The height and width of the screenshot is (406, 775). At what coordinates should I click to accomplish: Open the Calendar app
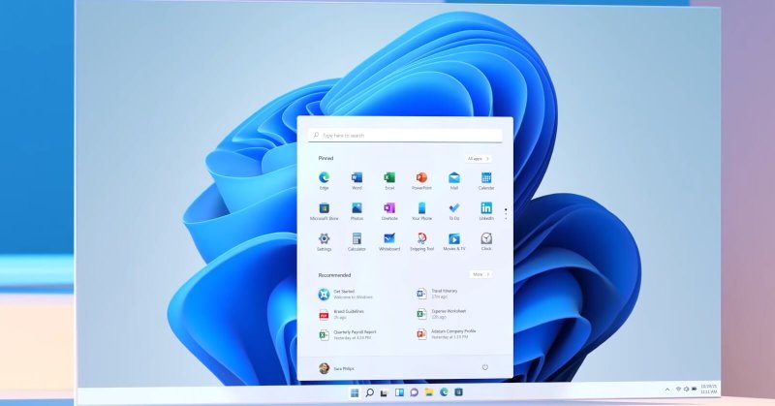pyautogui.click(x=486, y=180)
